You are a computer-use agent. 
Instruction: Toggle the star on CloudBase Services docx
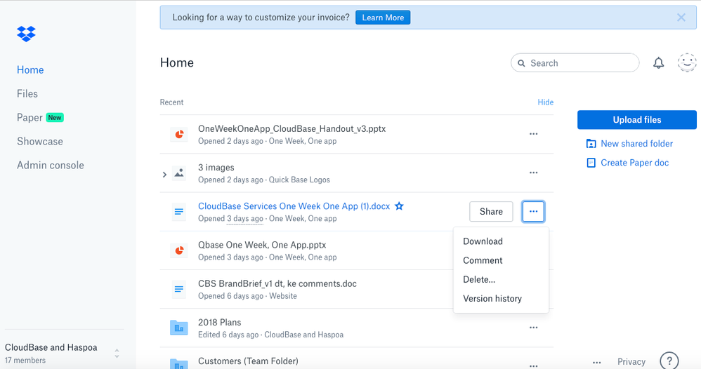399,206
